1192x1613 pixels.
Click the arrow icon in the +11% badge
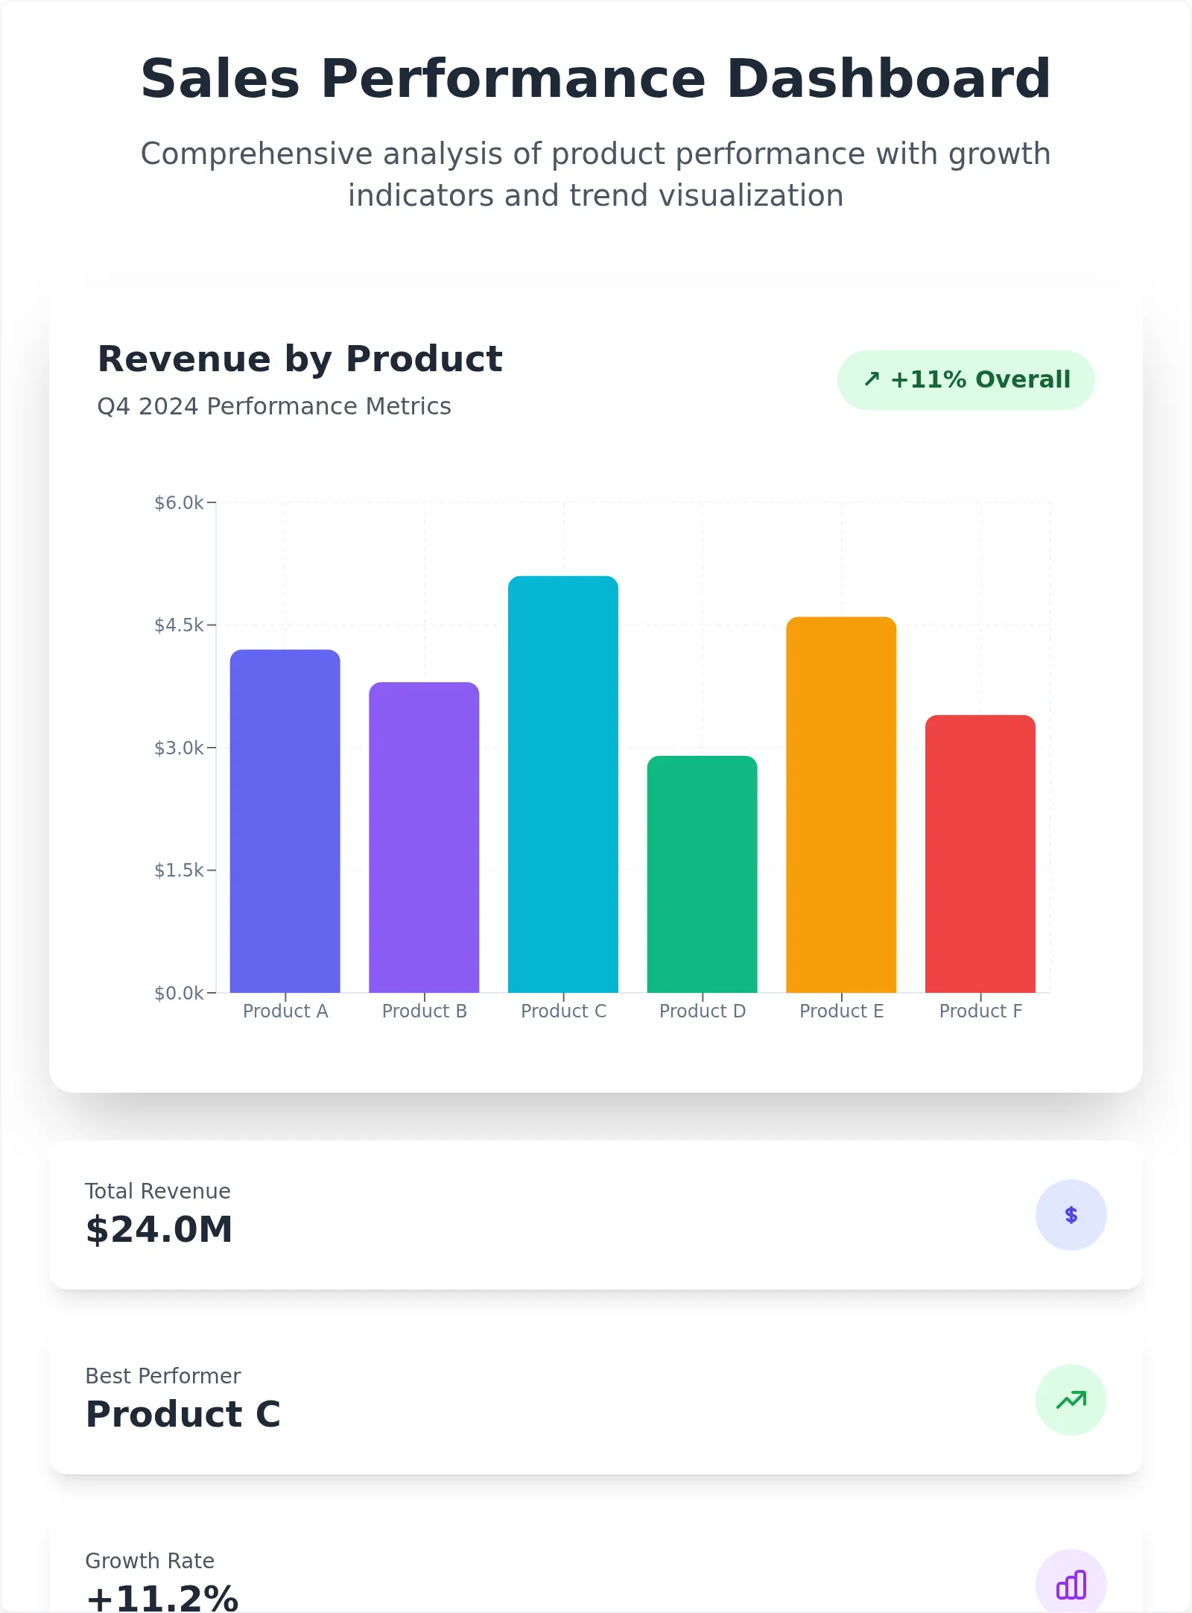872,379
